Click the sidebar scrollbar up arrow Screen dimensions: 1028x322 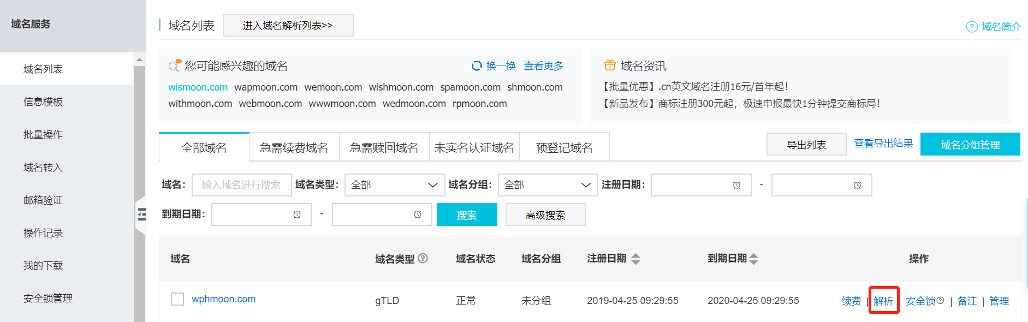click(140, 59)
